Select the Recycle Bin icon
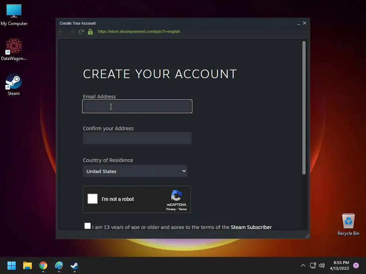Viewport: 366px width, 274px height. tap(348, 224)
